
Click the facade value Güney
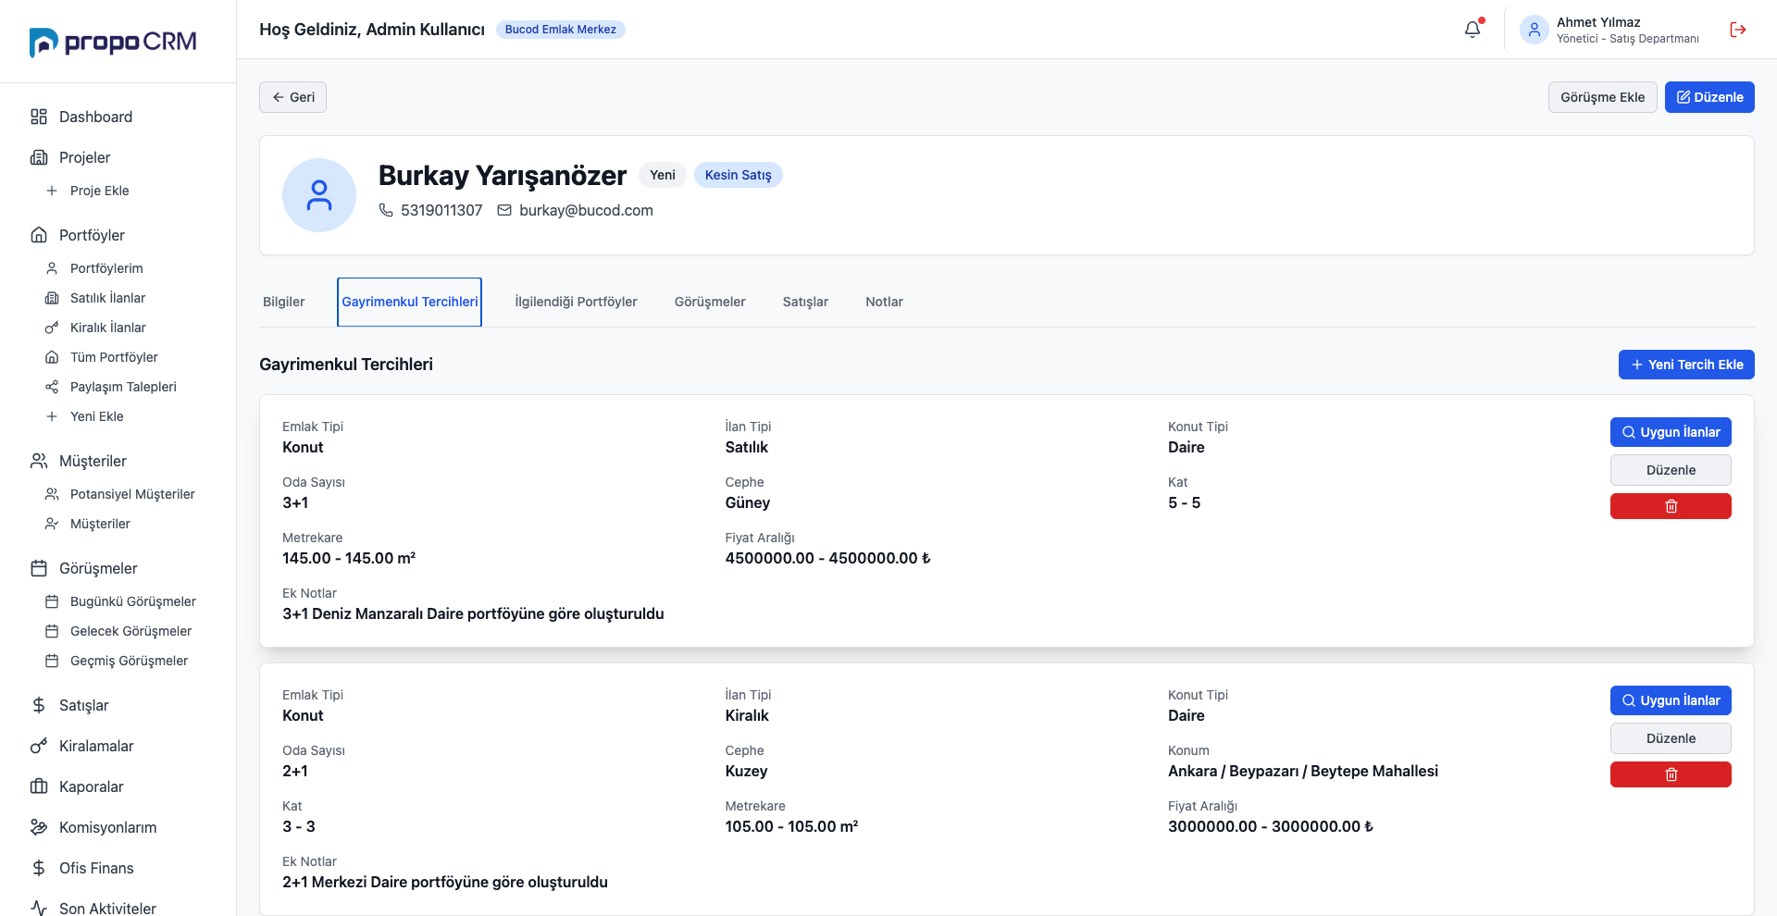(748, 502)
